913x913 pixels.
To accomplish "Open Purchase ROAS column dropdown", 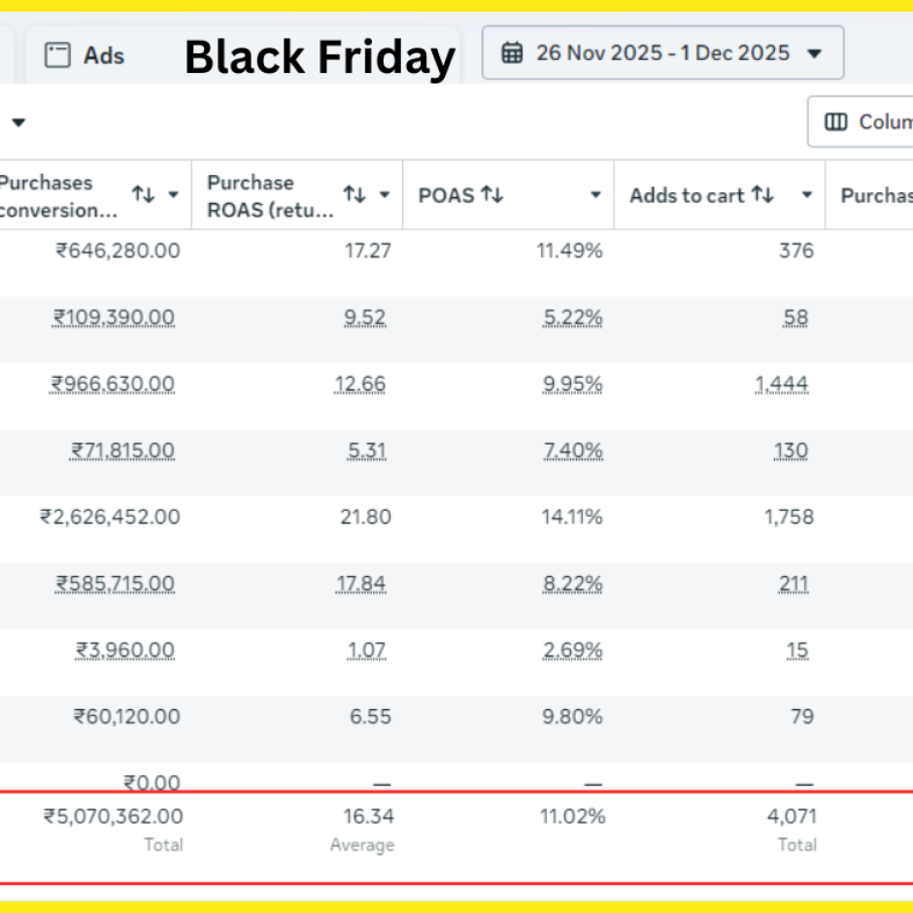I will [x=385, y=194].
